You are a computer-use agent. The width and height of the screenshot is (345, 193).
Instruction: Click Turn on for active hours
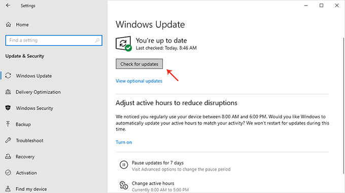124,142
